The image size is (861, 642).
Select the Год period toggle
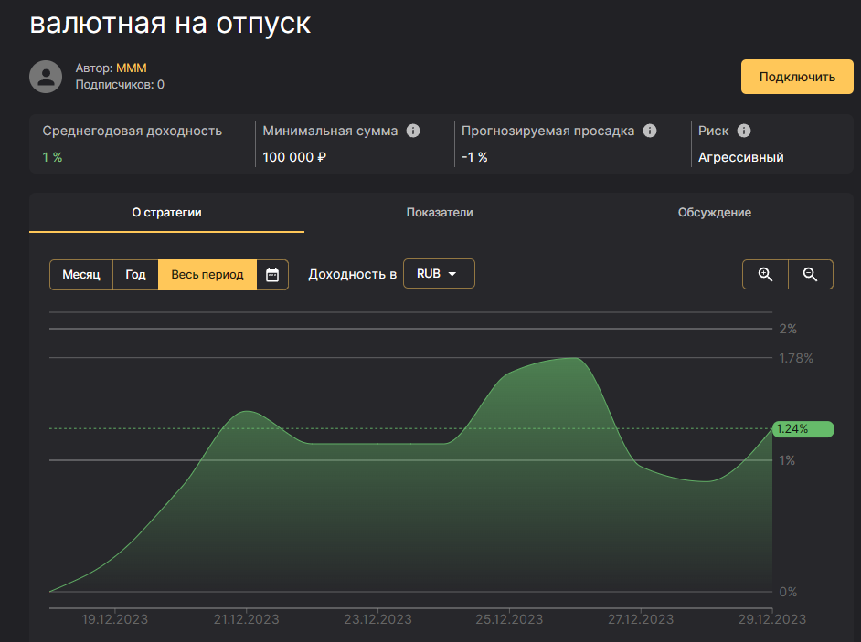pos(135,274)
